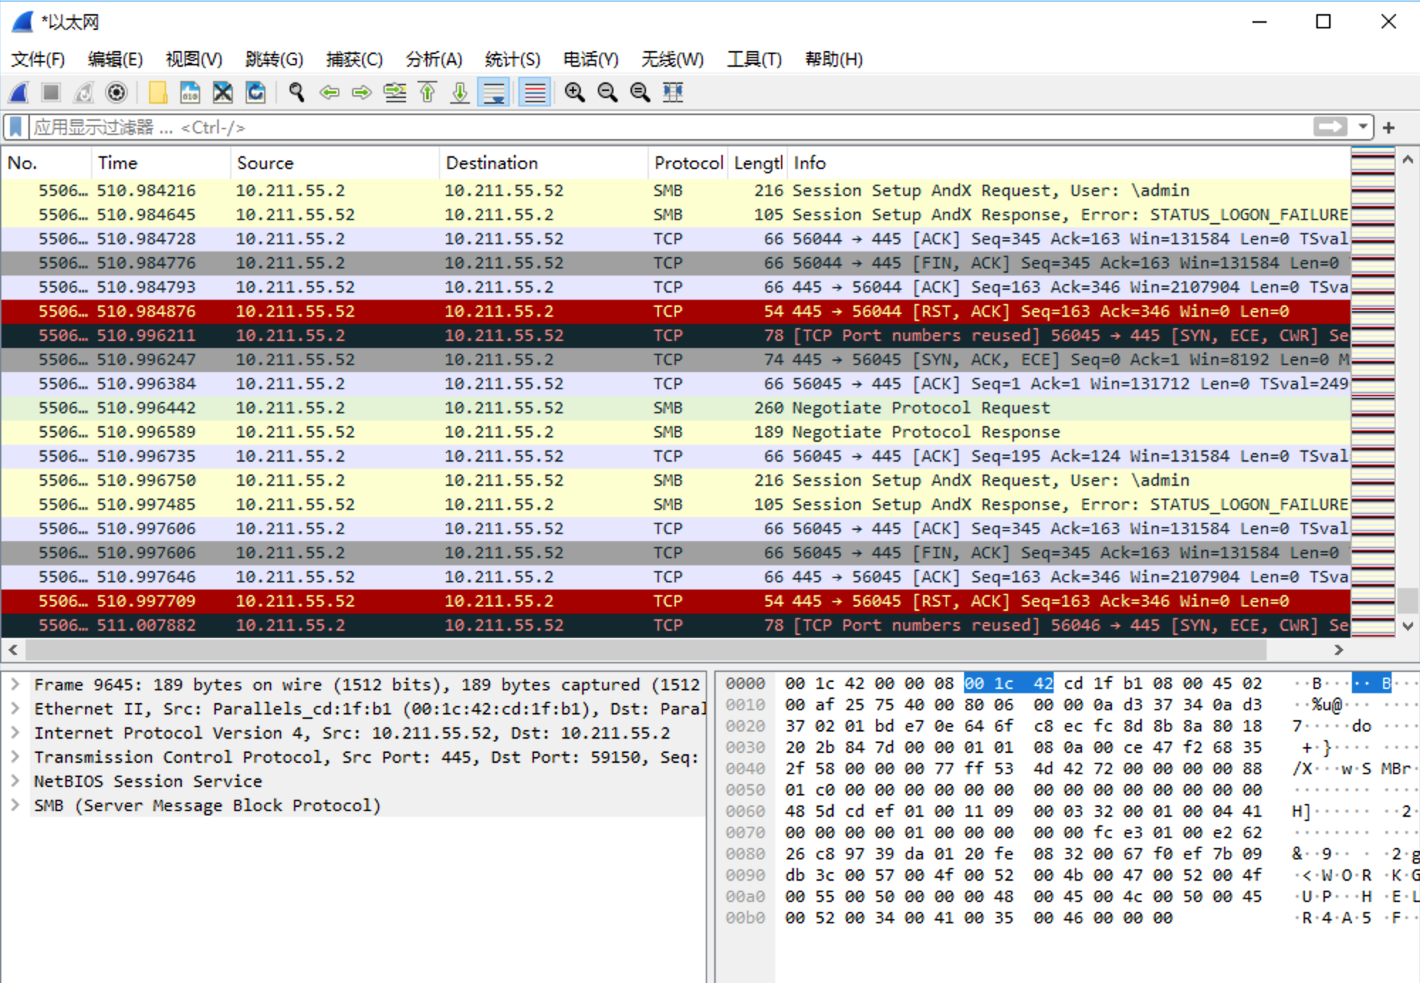Click the find packet magnifier icon
Screen dimensions: 1420x983
[x=296, y=93]
